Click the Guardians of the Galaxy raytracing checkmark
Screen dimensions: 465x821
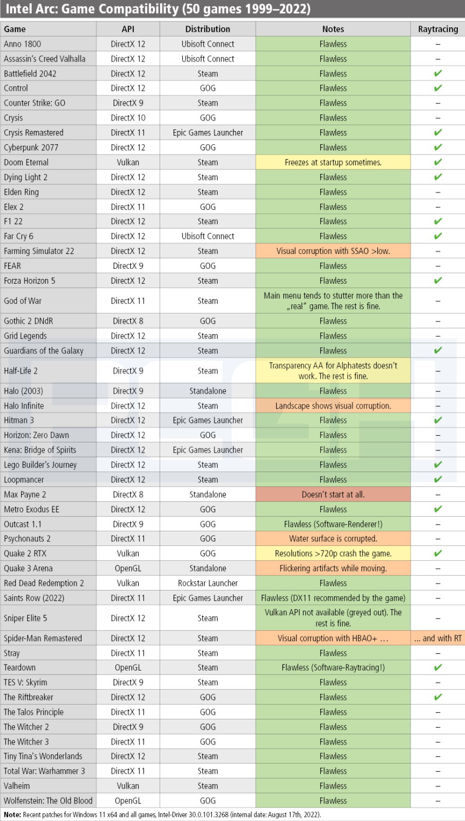point(438,350)
